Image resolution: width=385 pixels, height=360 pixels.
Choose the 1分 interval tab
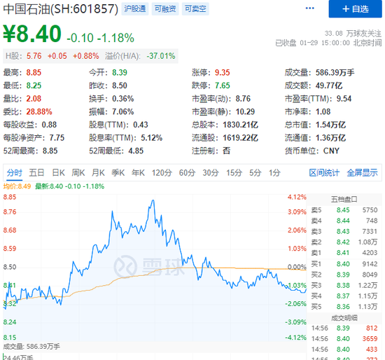coord(274,173)
